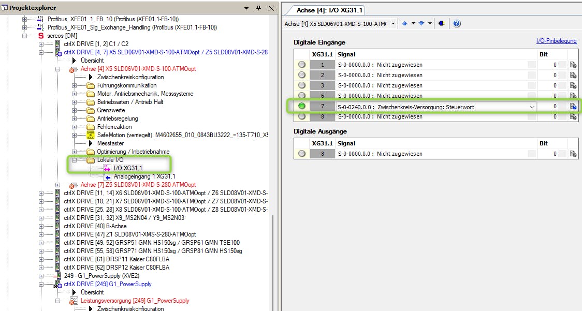Screen dimensions: 582x311
Task: Open the help question mark icon
Action: click(457, 24)
